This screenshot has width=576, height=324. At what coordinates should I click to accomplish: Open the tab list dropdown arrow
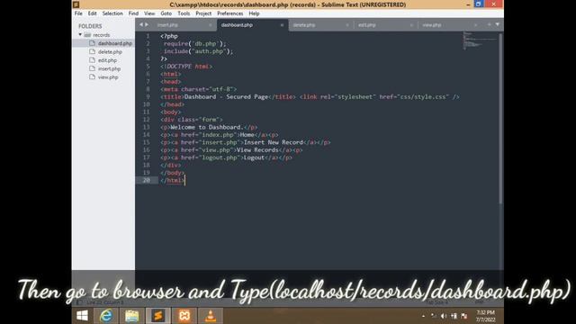tap(498, 24)
